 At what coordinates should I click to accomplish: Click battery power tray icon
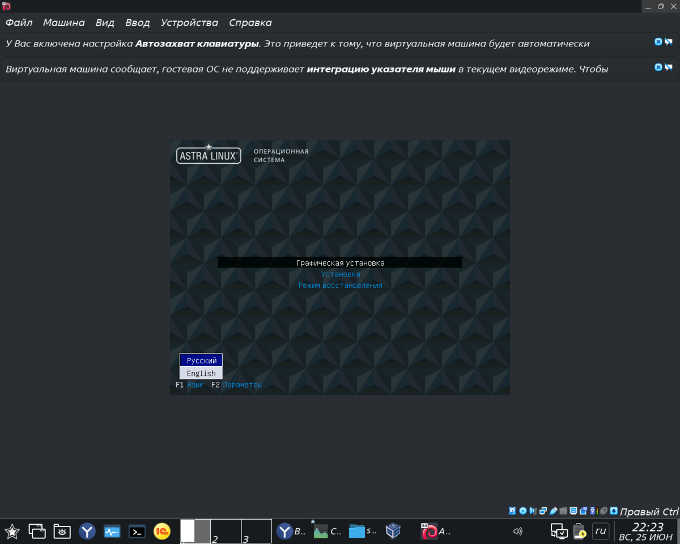click(580, 532)
